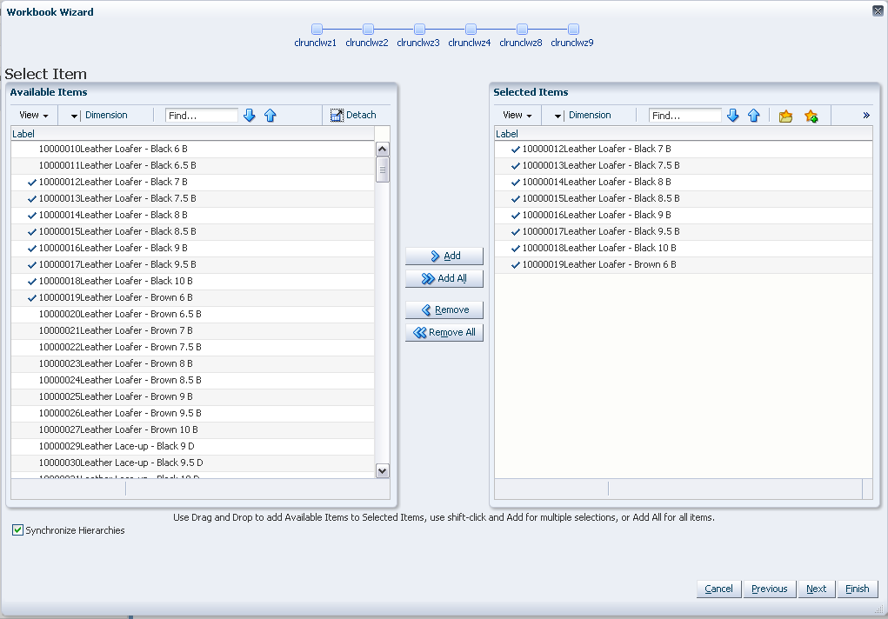Select available item 10000025Leather Loafer - Brown 9 B

pyautogui.click(x=192, y=396)
